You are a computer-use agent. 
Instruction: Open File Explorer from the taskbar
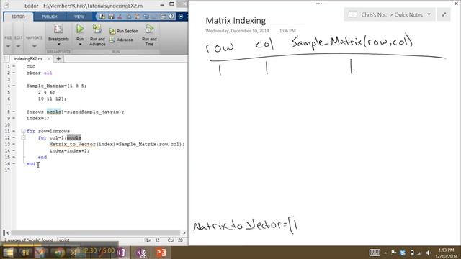click(x=24, y=253)
